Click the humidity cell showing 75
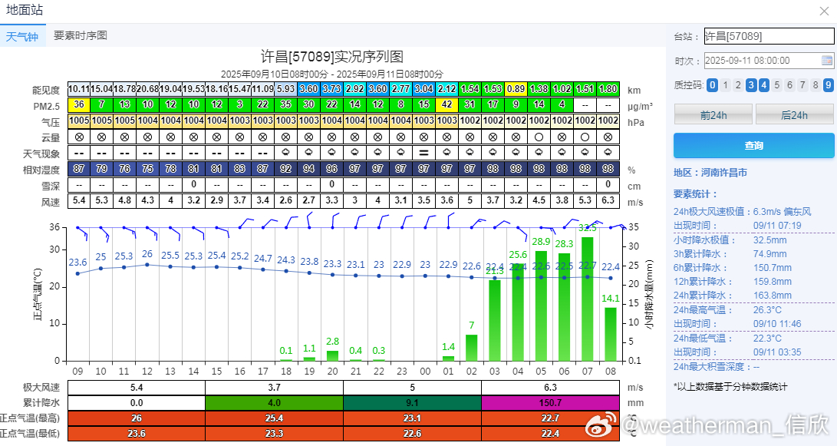Viewport: 837px width, 446px height. click(148, 169)
